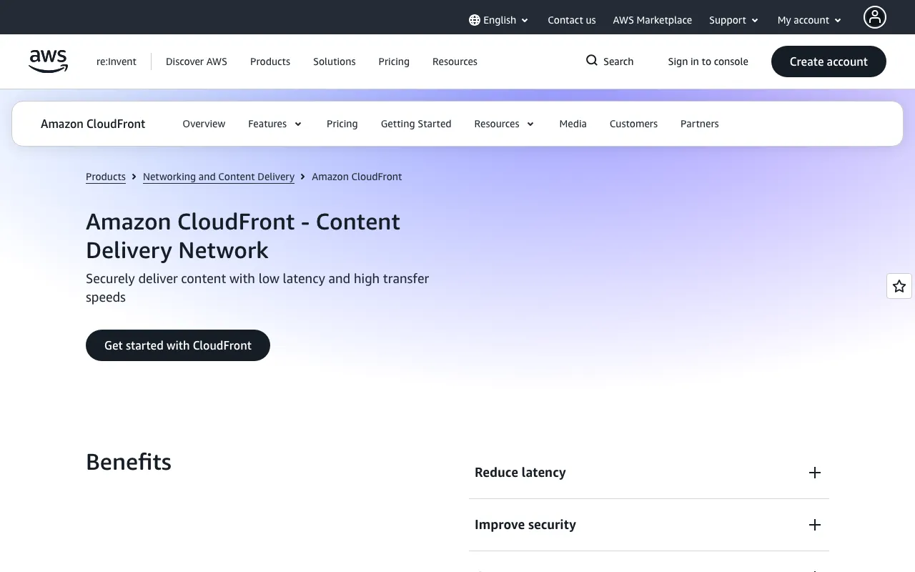Image resolution: width=915 pixels, height=572 pixels.
Task: Open the AWS Marketplace link
Action: pyautogui.click(x=652, y=20)
